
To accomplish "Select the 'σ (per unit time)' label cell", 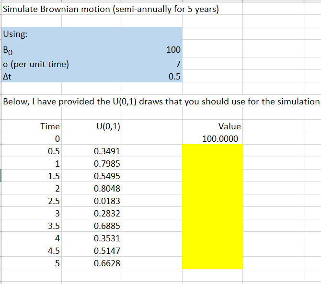I will (31, 64).
